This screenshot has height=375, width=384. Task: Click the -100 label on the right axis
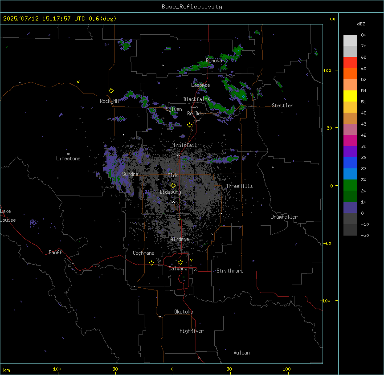tap(326, 301)
